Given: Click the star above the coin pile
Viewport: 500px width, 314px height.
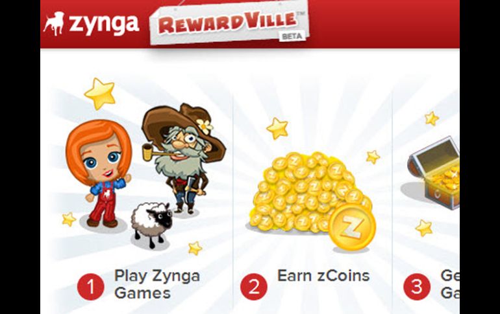Looking at the screenshot, I should coord(277,128).
